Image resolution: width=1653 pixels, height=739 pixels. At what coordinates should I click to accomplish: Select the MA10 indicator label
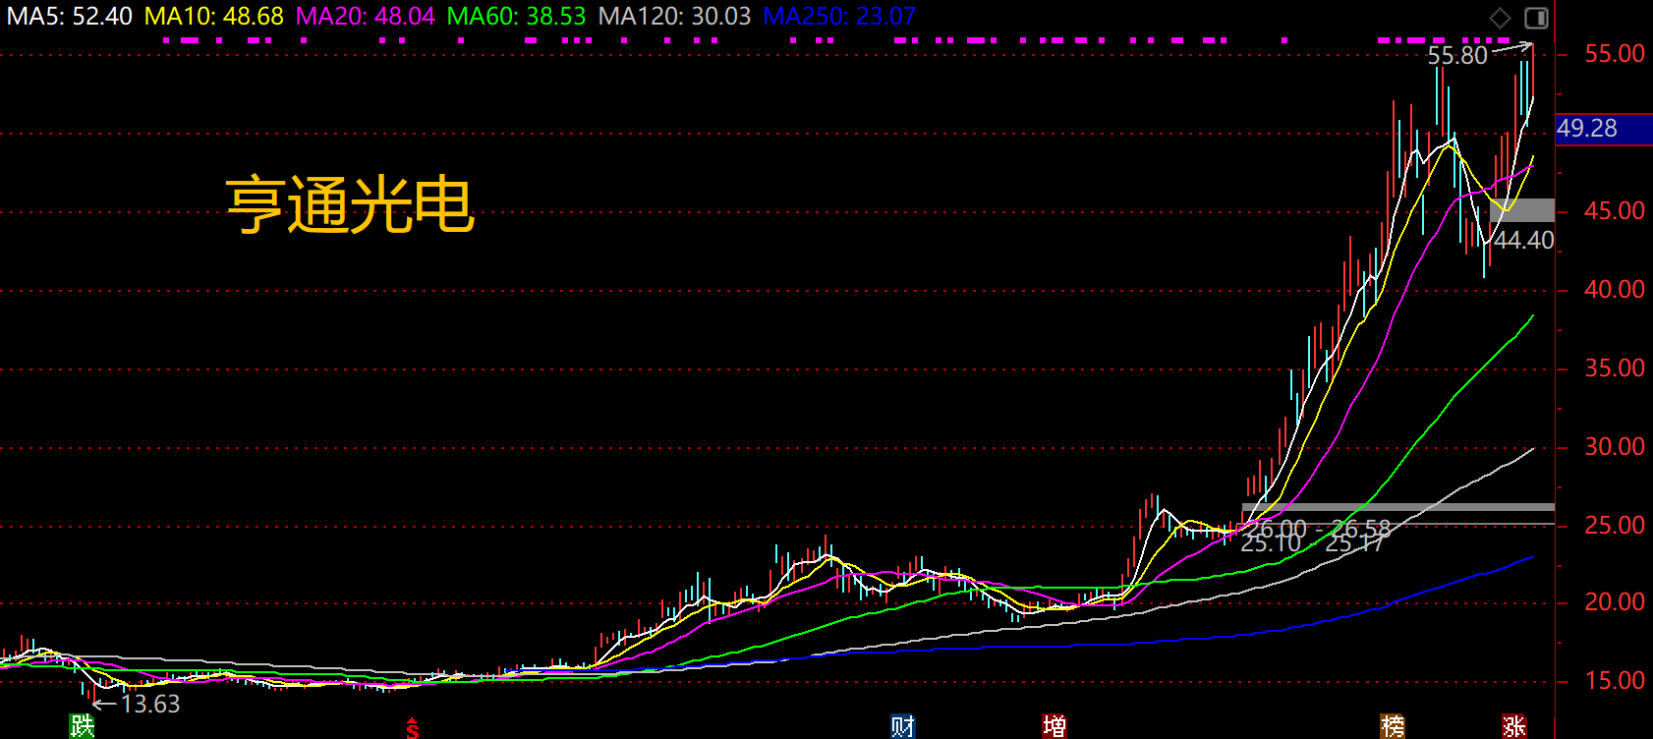click(x=213, y=17)
